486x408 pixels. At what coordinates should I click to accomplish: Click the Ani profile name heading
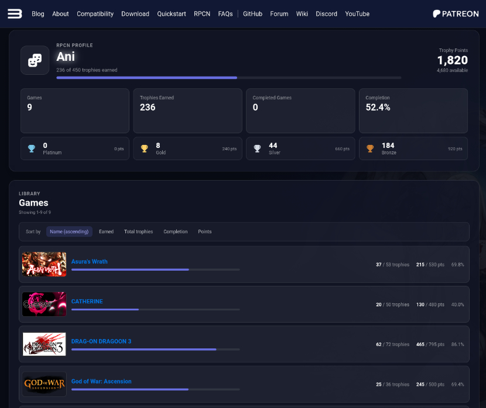tap(66, 57)
